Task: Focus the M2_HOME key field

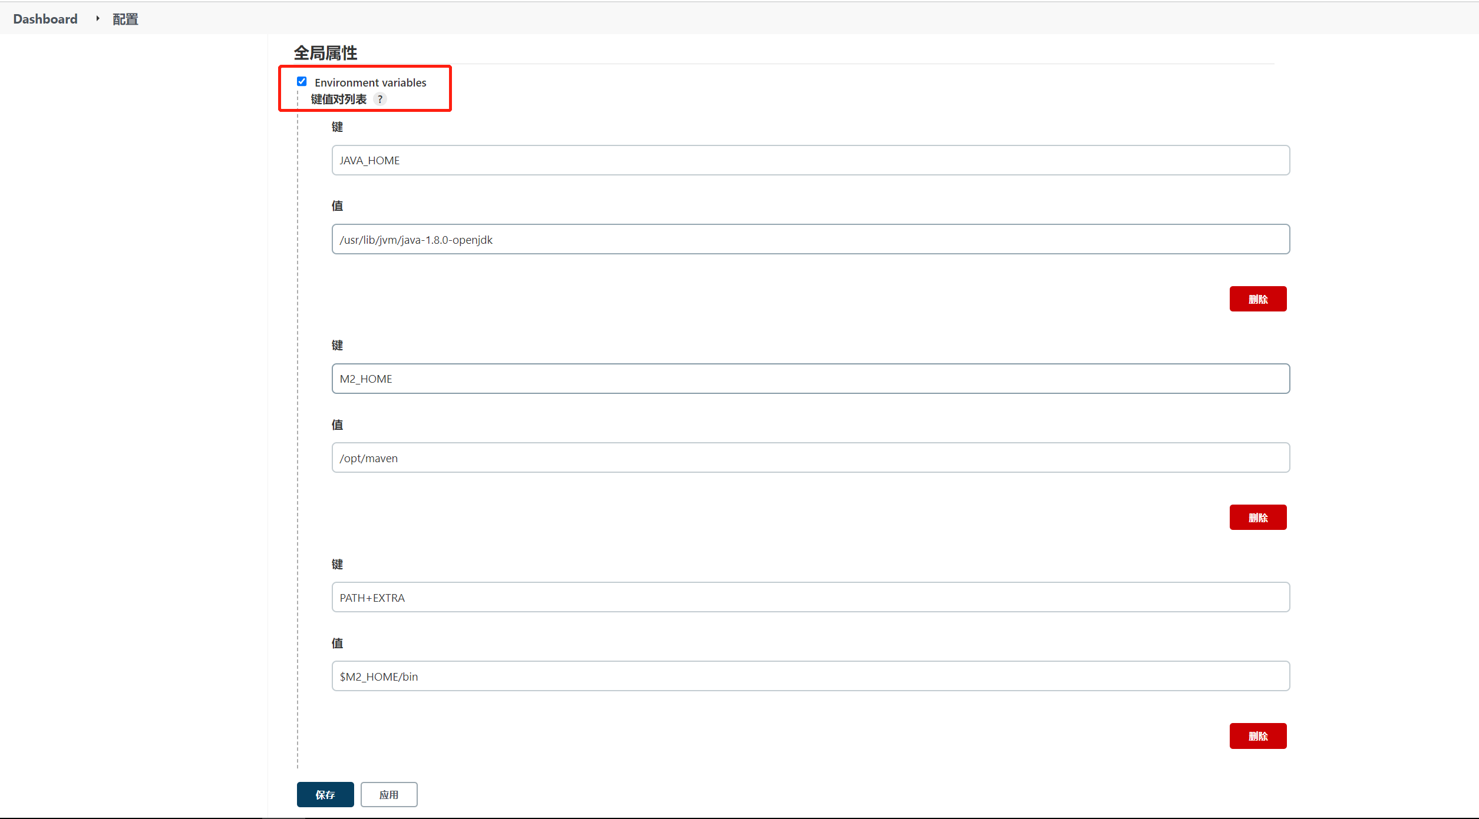Action: click(811, 379)
